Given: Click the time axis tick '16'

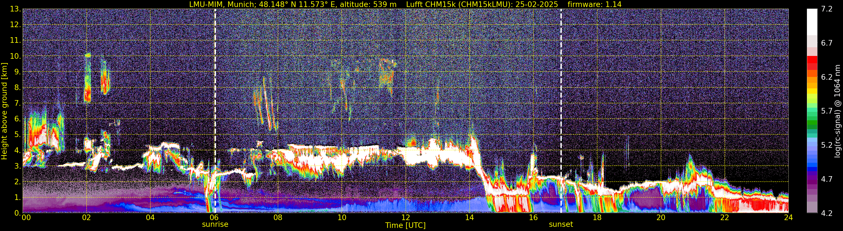Looking at the screenshot, I should (533, 218).
